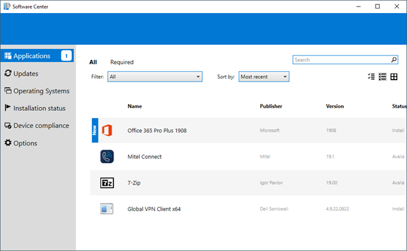407x251 pixels.
Task: Sort by the Publisher column header
Action: [271, 106]
